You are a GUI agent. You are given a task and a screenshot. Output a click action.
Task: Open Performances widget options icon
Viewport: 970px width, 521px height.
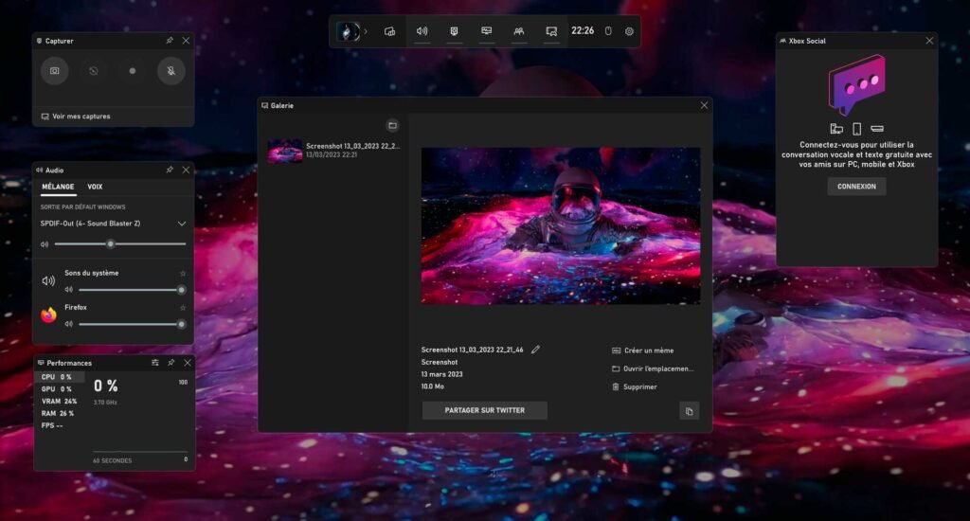tap(155, 363)
